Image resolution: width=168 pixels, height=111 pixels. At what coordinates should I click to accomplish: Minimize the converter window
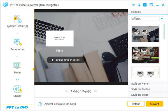point(157,5)
